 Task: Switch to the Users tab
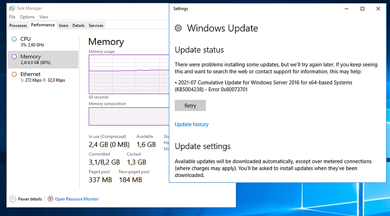[x=63, y=25]
